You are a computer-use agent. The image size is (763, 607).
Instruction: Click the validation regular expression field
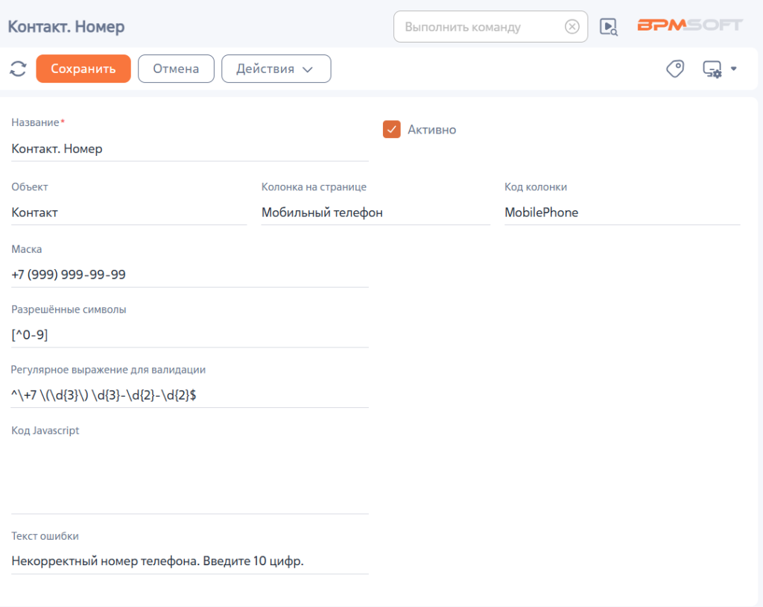[190, 395]
